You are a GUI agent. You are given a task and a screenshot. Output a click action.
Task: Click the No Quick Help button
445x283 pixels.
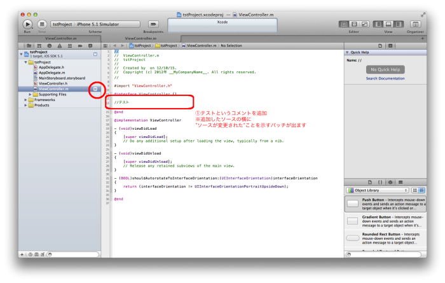point(385,69)
